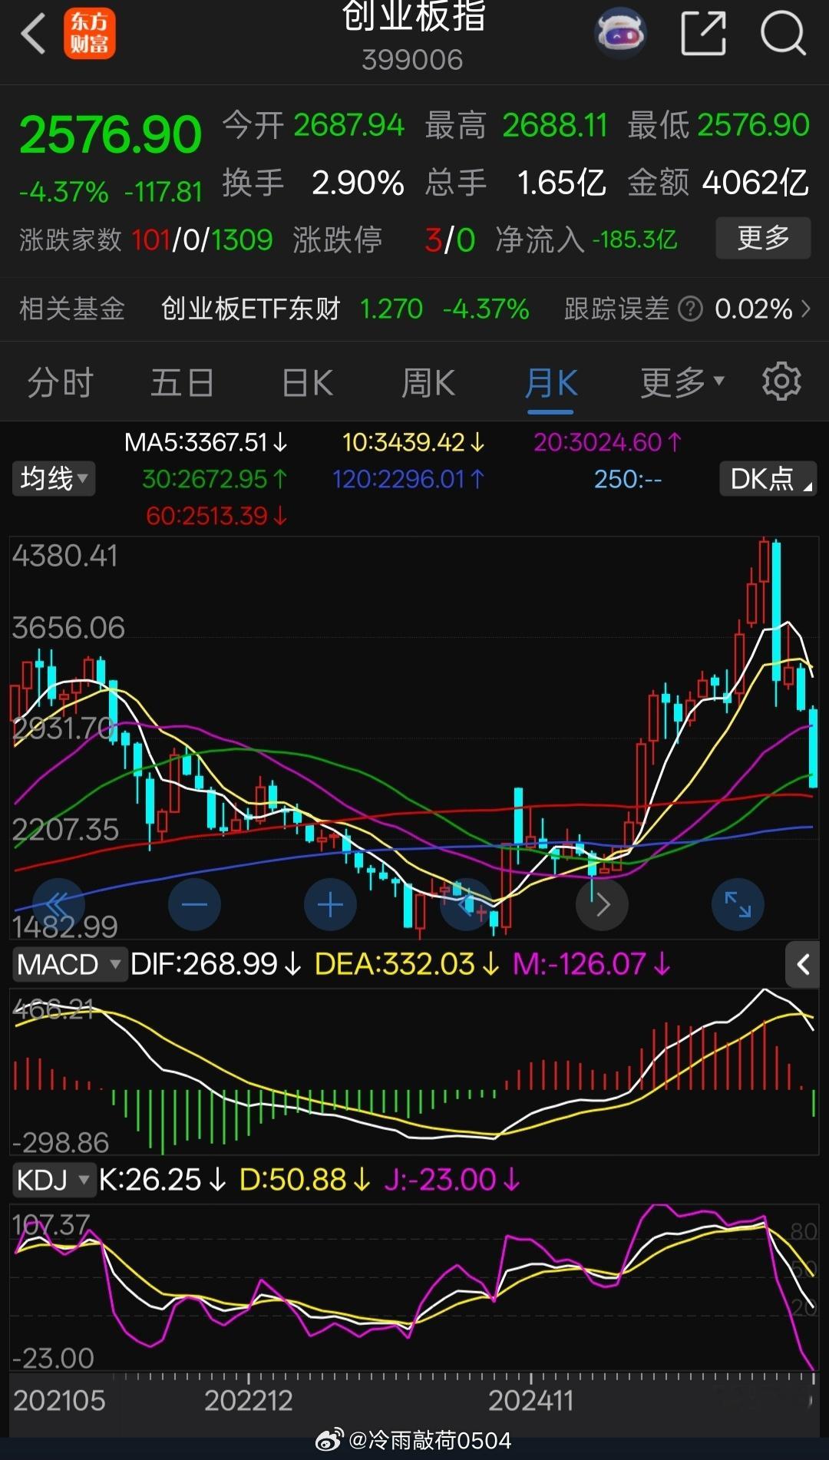Open 创业板ETF东财 related fund
Image resolution: width=829 pixels, height=1460 pixels.
[x=250, y=309]
